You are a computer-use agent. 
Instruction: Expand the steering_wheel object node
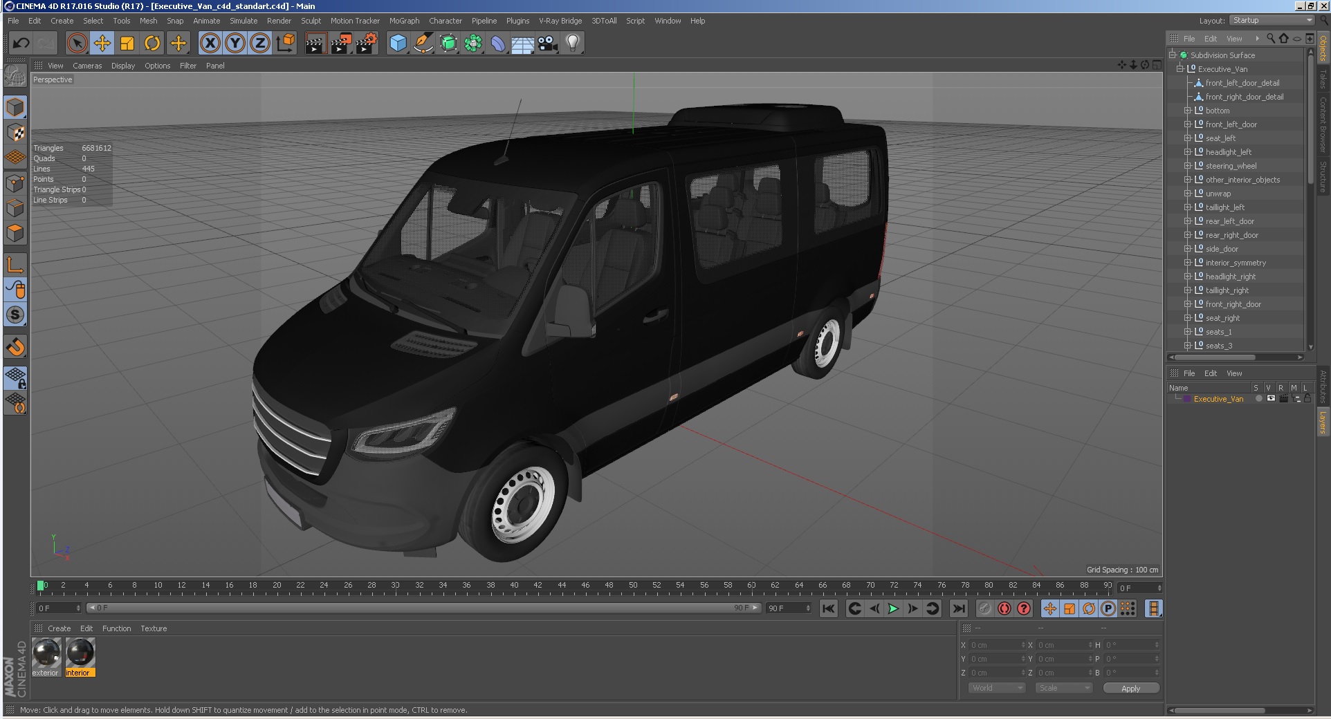point(1188,165)
